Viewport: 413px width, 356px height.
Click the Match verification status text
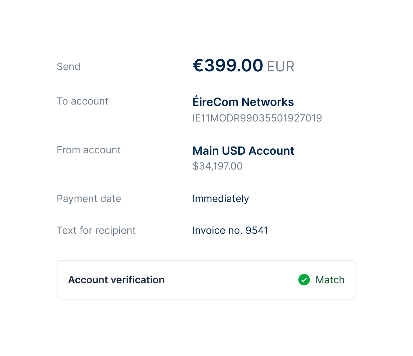coord(330,280)
